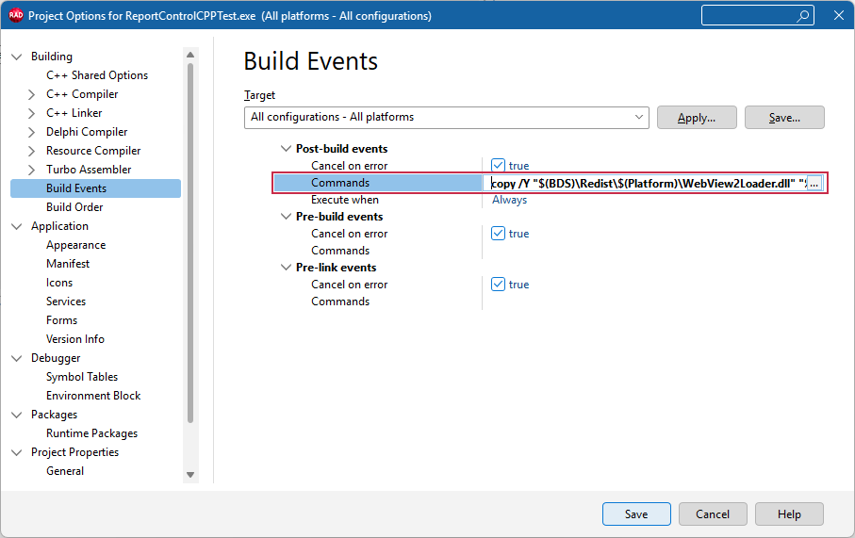Open the Runtime Packages page
Image resolution: width=855 pixels, height=538 pixels.
tap(91, 433)
